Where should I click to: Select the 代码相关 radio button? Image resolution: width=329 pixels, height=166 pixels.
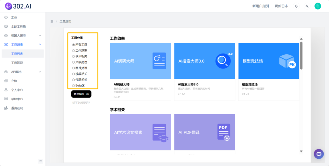pyautogui.click(x=73, y=80)
